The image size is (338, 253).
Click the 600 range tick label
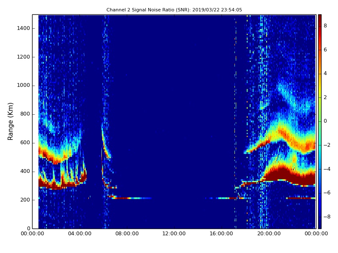(25, 143)
